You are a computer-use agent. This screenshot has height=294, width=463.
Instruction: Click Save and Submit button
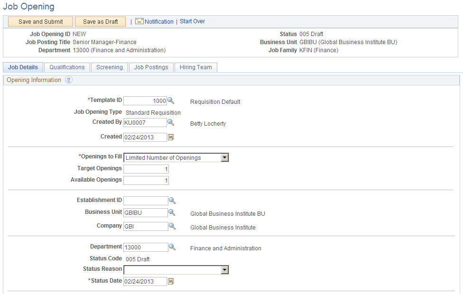point(40,21)
